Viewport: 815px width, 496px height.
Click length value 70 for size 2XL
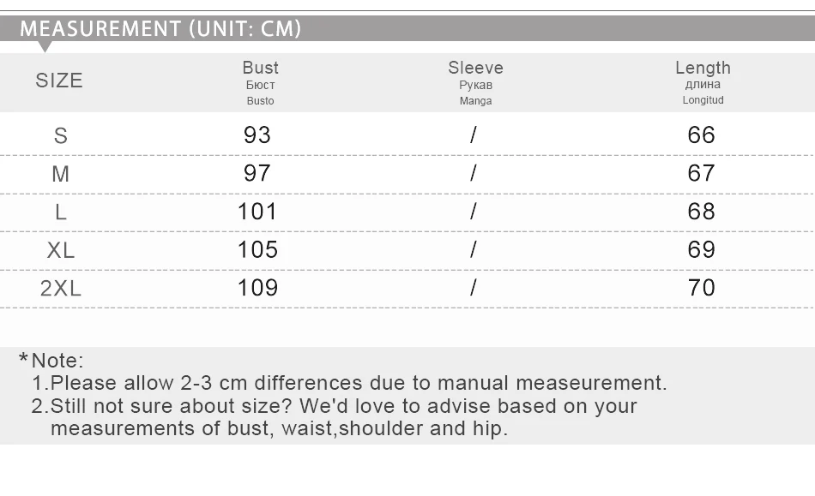click(701, 288)
